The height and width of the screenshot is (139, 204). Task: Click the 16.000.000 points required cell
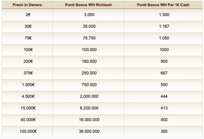[88, 120]
